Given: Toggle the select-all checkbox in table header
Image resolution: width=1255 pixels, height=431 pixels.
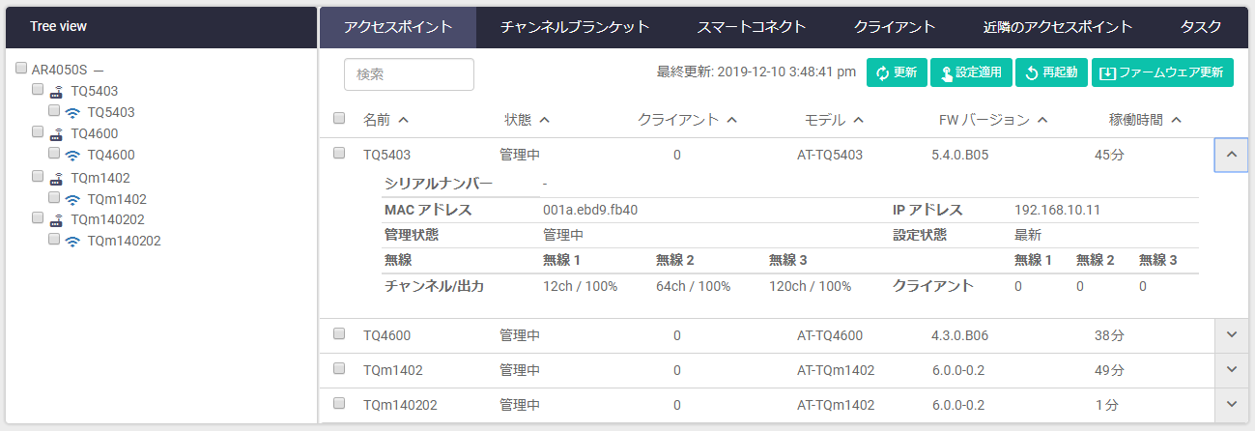Looking at the screenshot, I should [339, 118].
